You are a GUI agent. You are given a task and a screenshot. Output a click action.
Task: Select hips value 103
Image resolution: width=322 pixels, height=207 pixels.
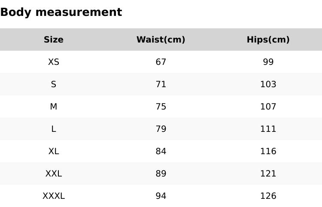point(268,85)
